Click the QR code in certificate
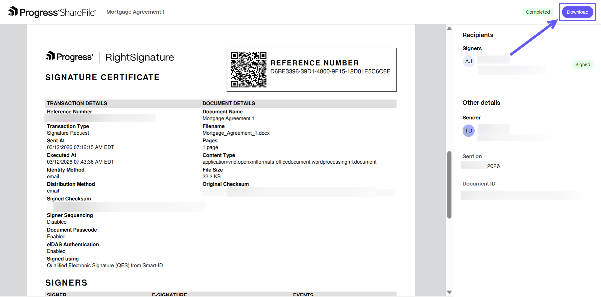The image size is (601, 297). point(249,70)
